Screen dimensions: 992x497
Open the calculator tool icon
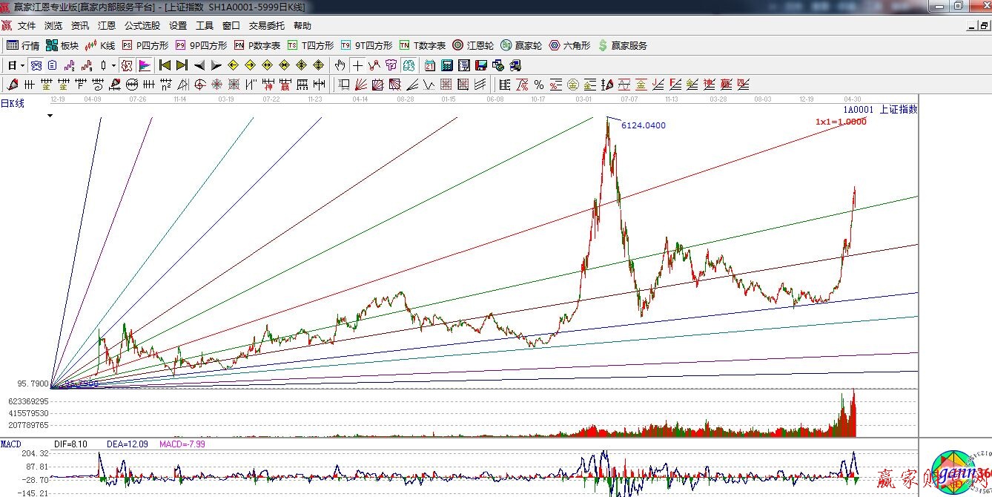coord(448,65)
